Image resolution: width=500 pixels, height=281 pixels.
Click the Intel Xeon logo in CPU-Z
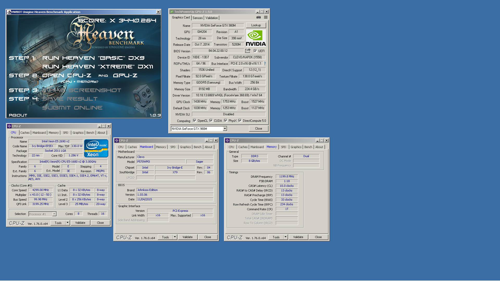coord(96,148)
